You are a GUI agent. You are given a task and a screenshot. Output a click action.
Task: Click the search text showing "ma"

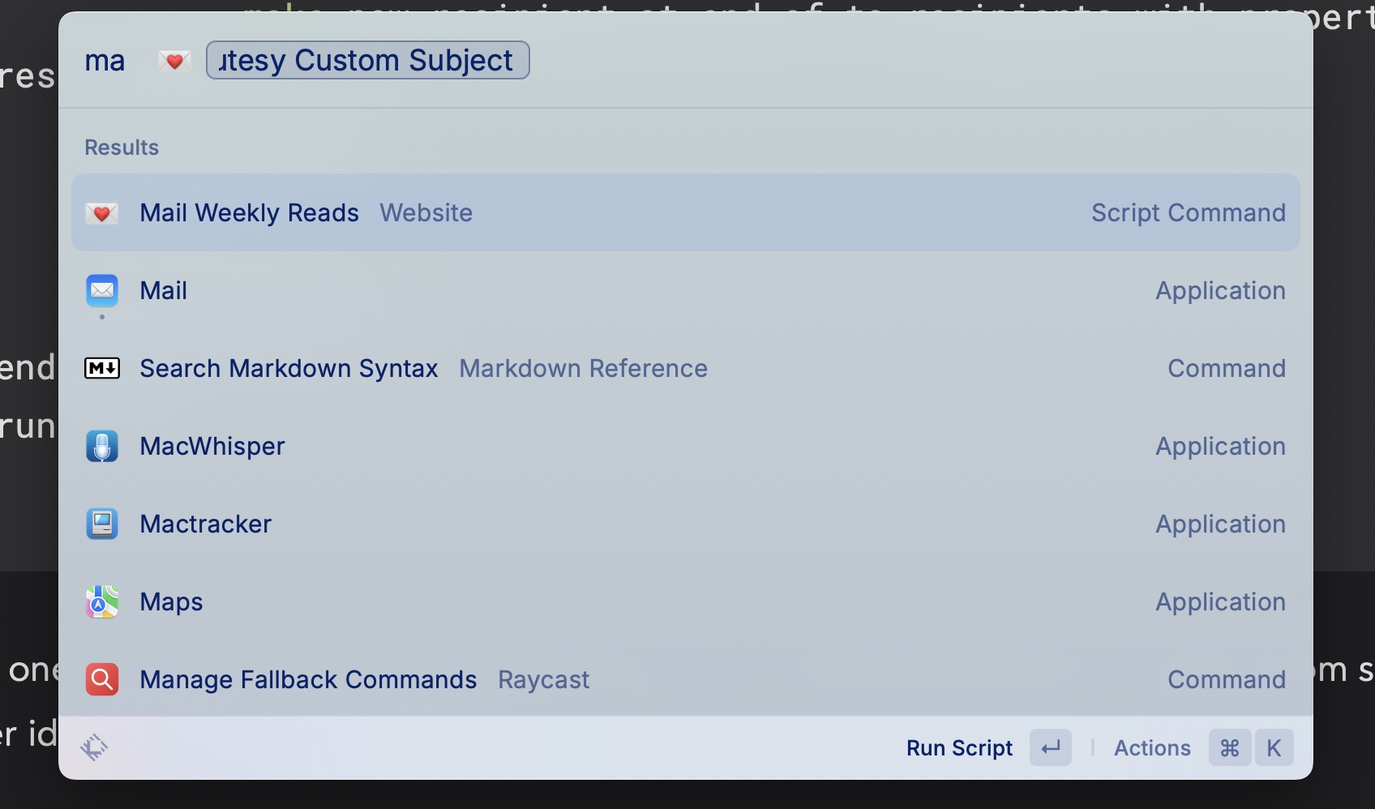[105, 61]
